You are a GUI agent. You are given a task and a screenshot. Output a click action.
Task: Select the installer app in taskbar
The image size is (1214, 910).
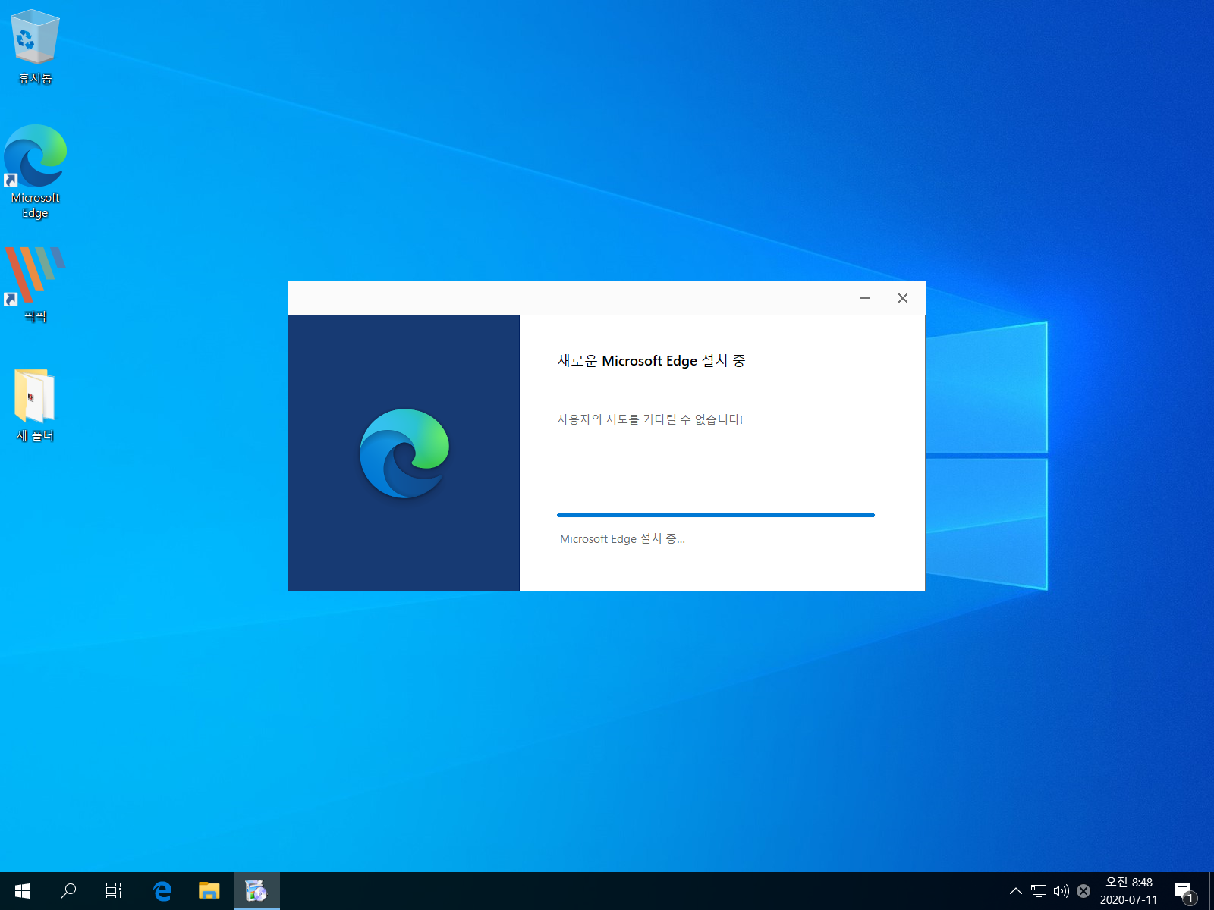click(x=256, y=891)
